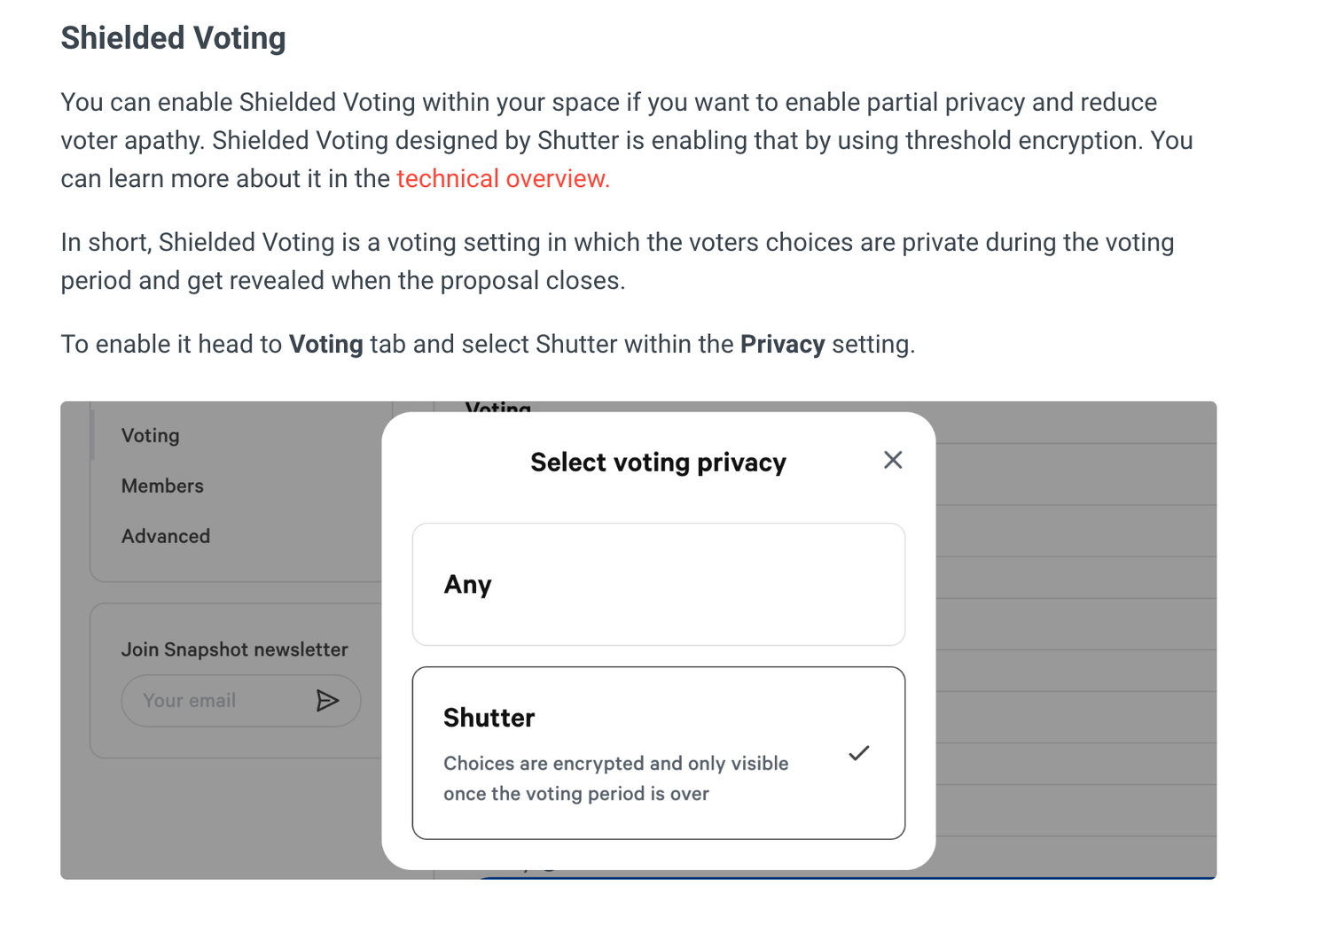Click the Shutter option description text
This screenshot has width=1330, height=933.
[615, 778]
